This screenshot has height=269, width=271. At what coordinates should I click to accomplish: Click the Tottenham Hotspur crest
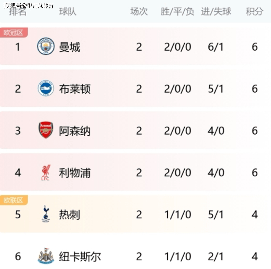[46, 214]
